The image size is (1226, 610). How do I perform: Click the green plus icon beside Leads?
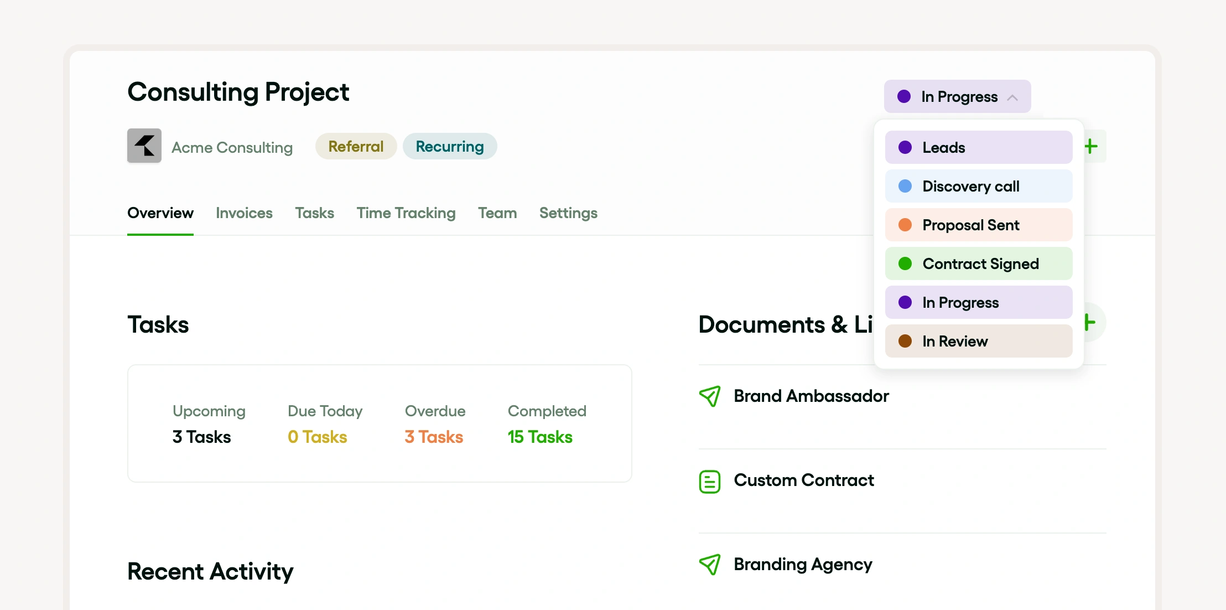pos(1091,146)
